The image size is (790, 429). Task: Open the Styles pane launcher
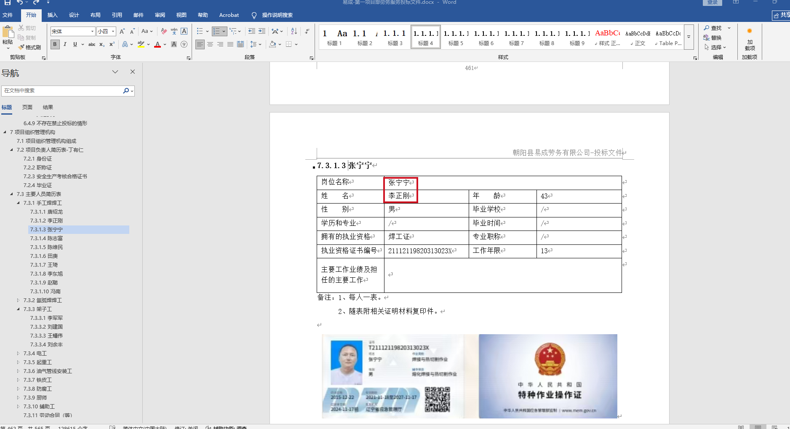(x=695, y=58)
